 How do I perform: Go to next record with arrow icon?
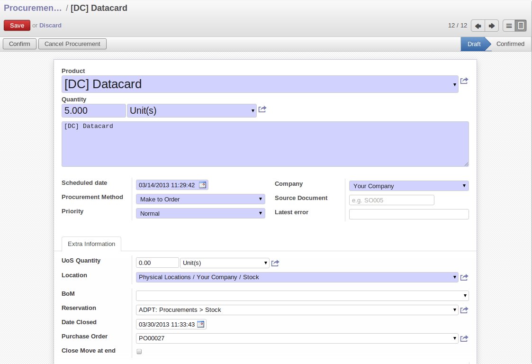pos(492,26)
